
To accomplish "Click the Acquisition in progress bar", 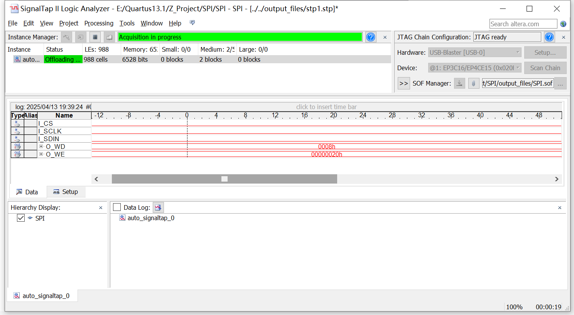I will 240,37.
